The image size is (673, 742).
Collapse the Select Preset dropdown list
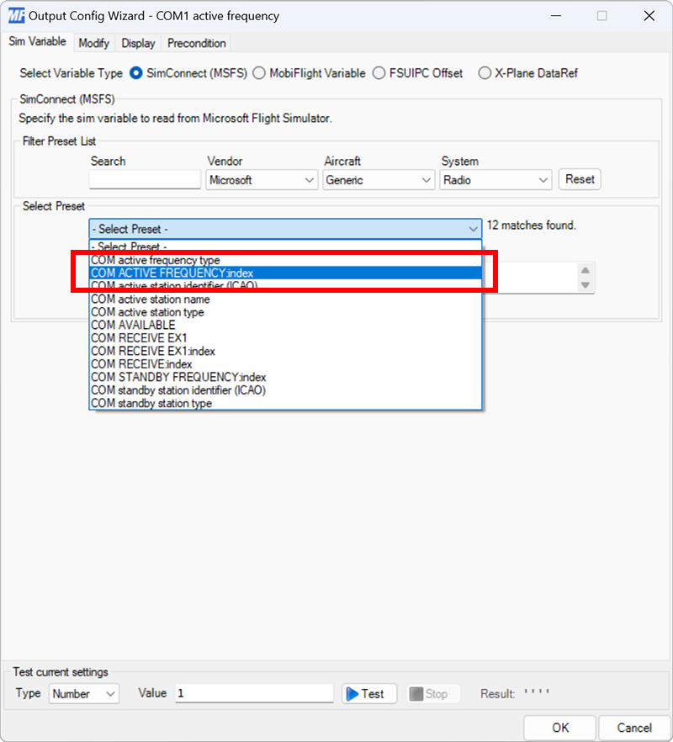472,228
